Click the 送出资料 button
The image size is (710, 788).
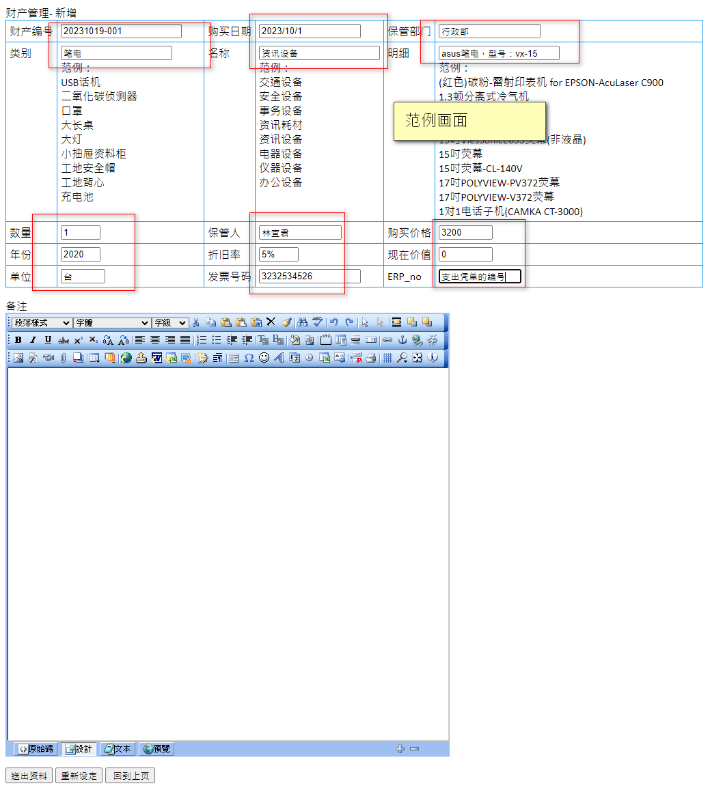point(29,776)
